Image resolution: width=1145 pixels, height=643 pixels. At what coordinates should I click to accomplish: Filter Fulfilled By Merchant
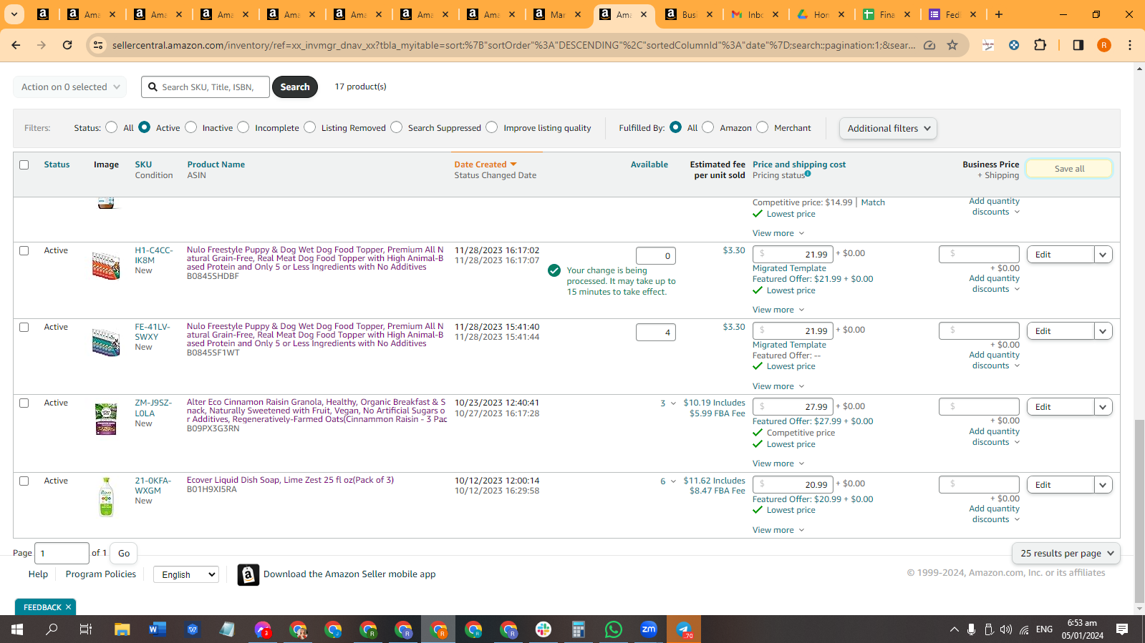tap(763, 127)
